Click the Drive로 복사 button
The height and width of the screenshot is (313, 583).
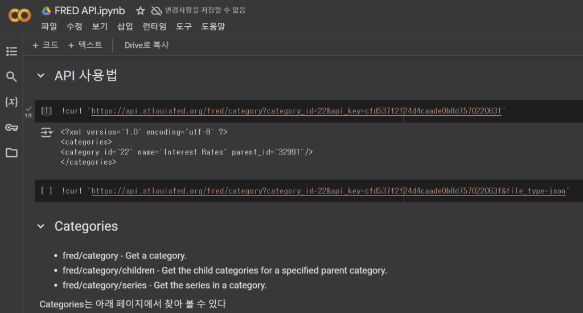click(x=146, y=45)
